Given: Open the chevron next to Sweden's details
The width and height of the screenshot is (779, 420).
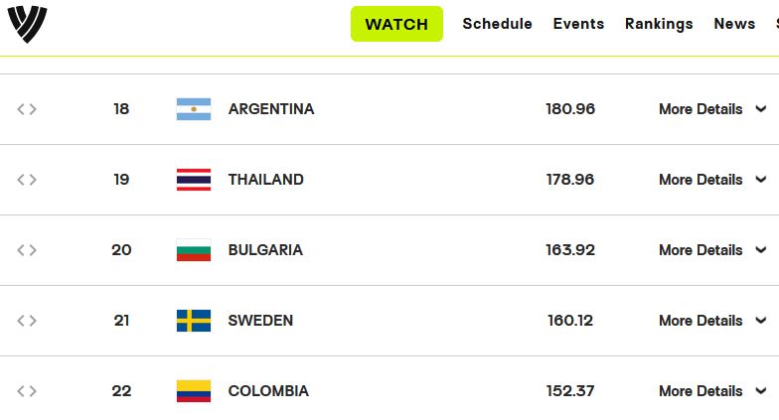Looking at the screenshot, I should [761, 320].
